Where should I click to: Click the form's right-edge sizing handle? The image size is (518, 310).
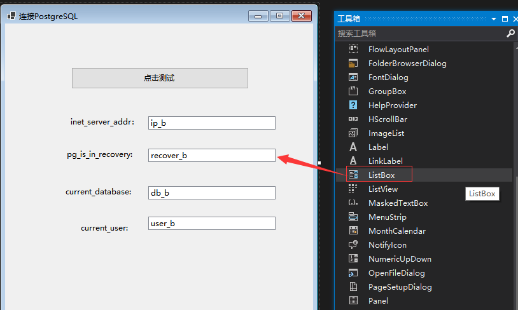[x=319, y=163]
